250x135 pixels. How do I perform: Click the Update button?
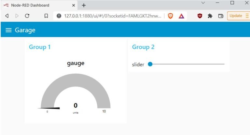(x=239, y=16)
